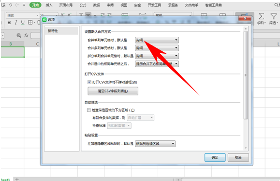Click the WPS S logo in the Options dialog title bar
The width and height of the screenshot is (280, 181).
tap(44, 20)
